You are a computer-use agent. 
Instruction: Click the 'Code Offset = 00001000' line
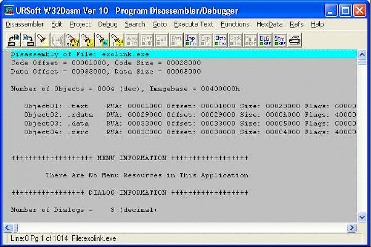point(106,63)
